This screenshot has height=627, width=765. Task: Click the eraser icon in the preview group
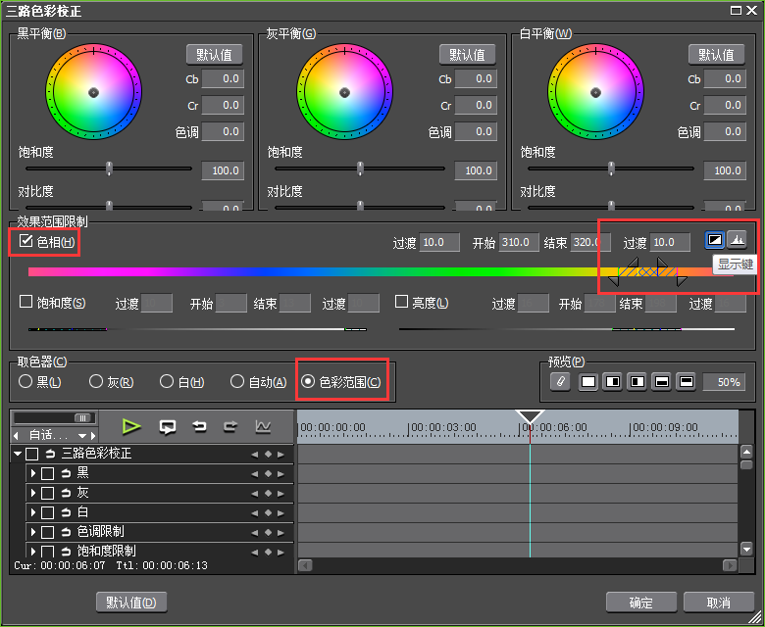561,381
